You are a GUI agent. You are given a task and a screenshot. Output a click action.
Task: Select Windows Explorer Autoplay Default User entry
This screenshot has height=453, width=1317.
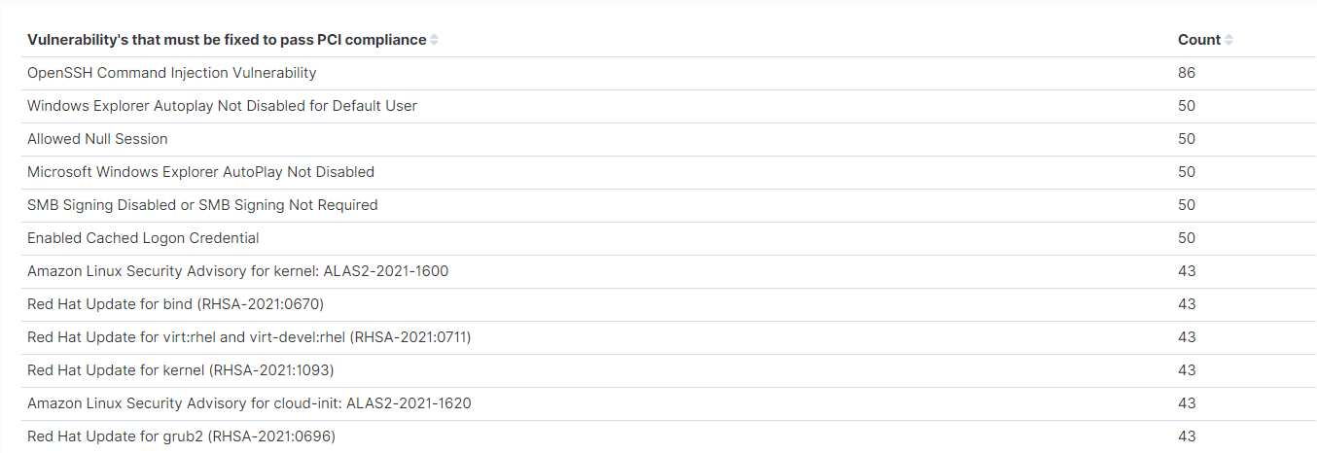(x=222, y=106)
